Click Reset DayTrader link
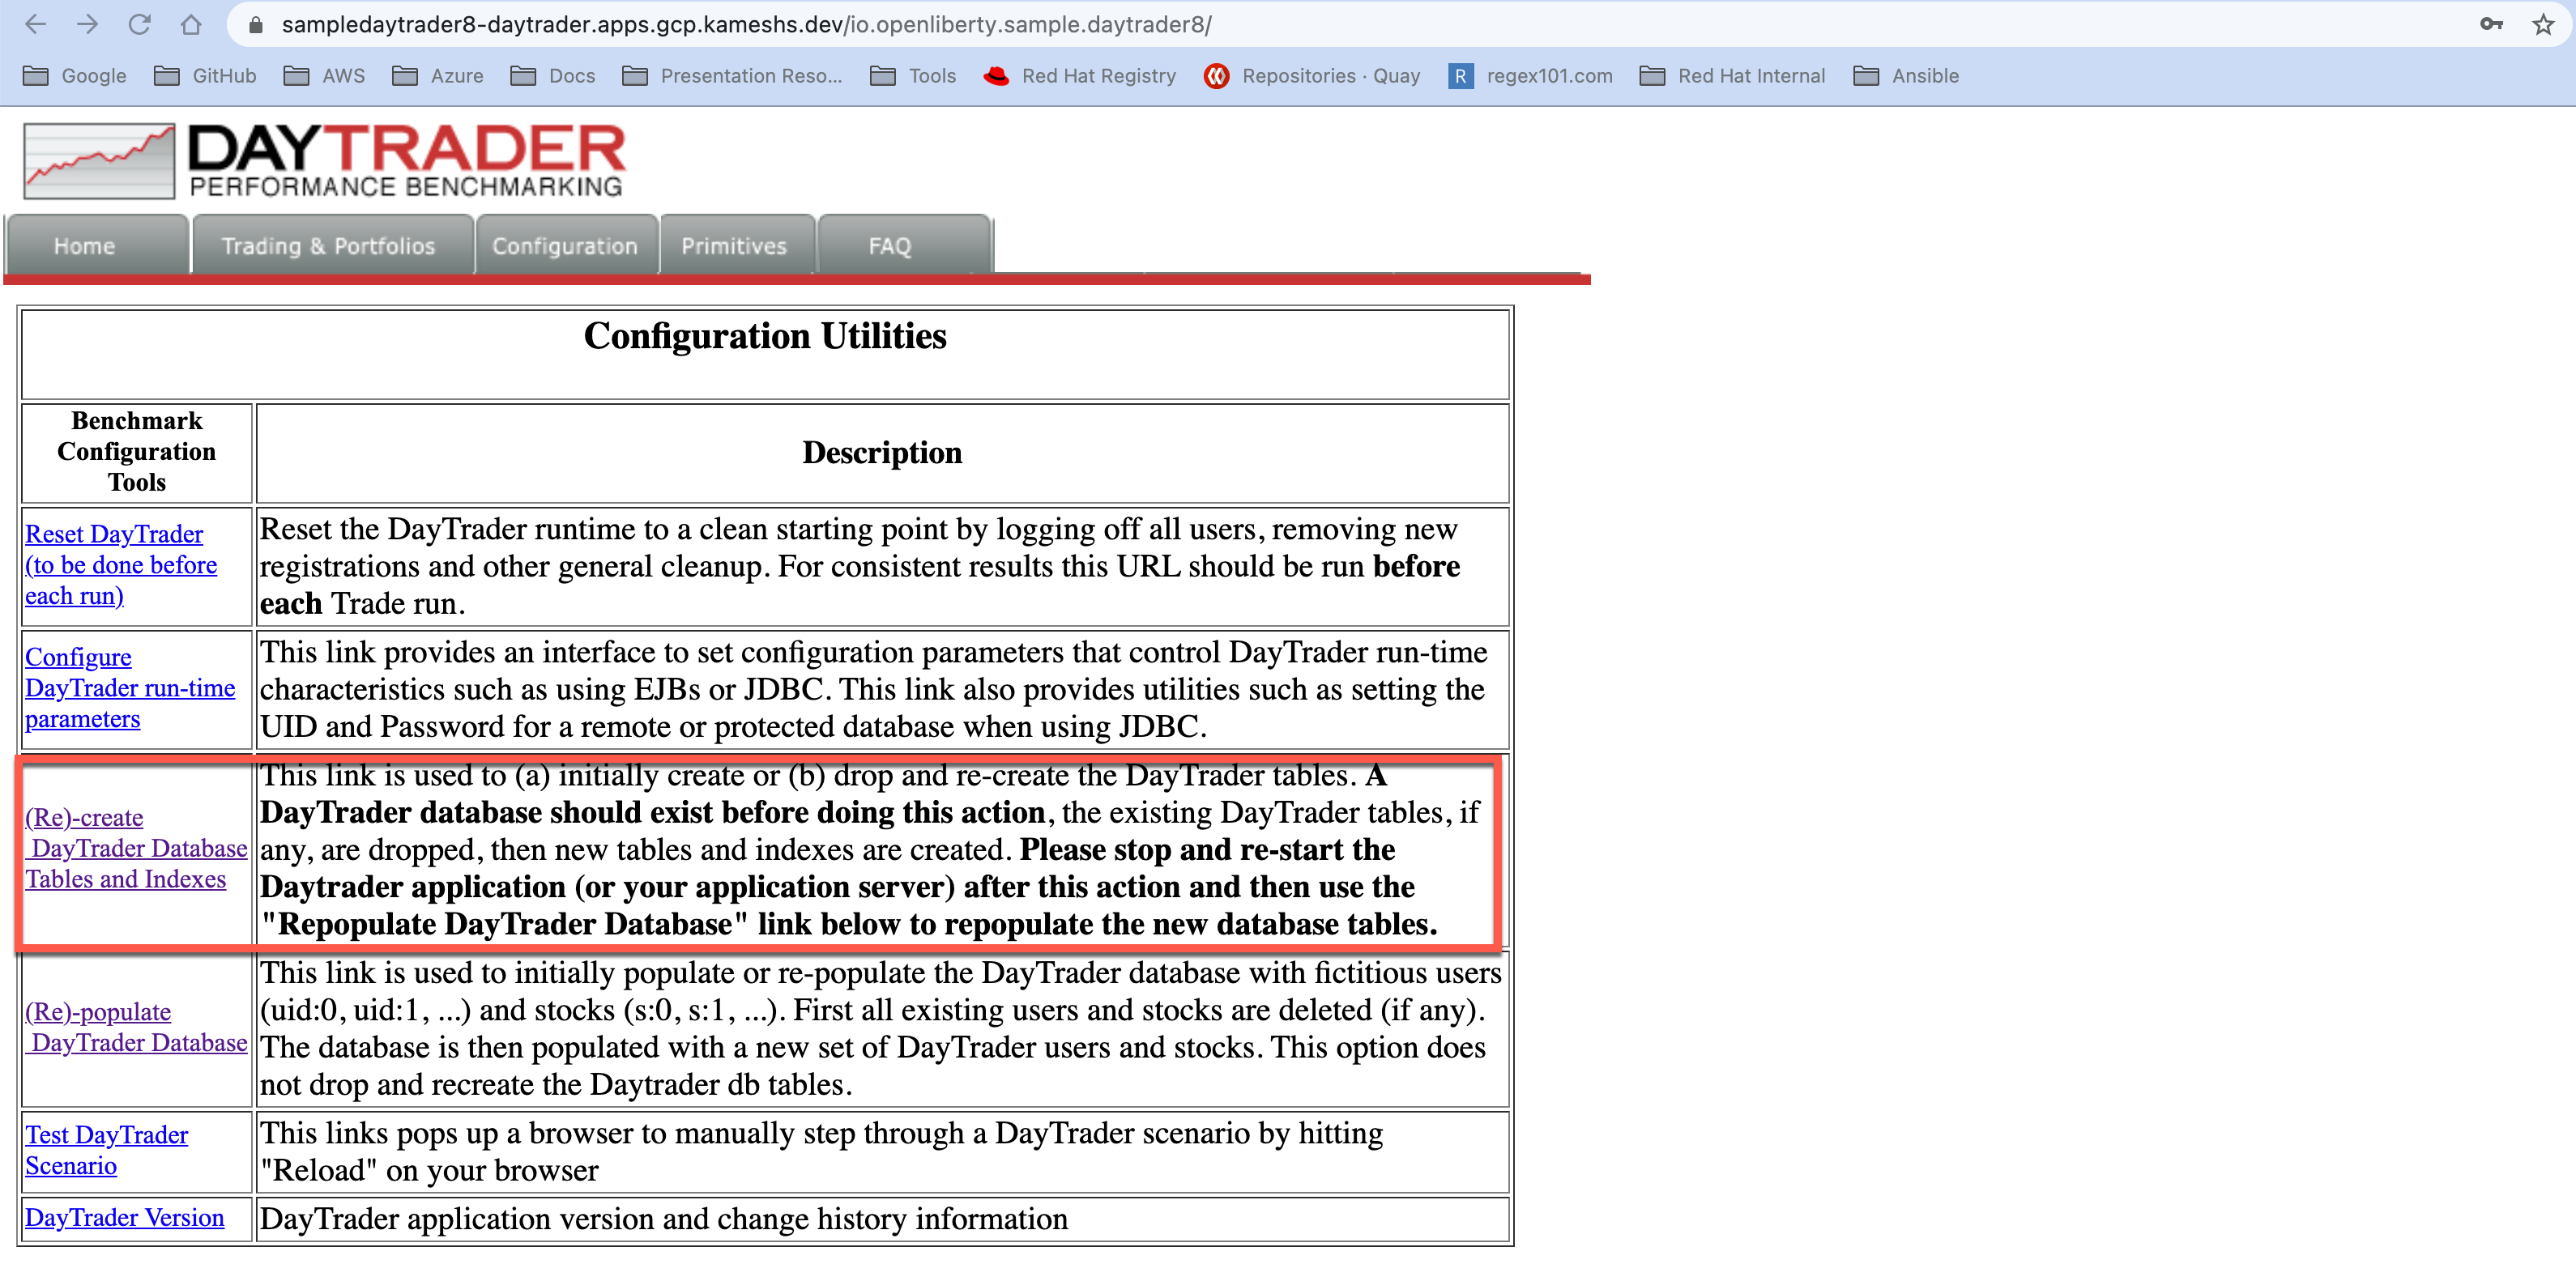The image size is (2576, 1281). 121,564
